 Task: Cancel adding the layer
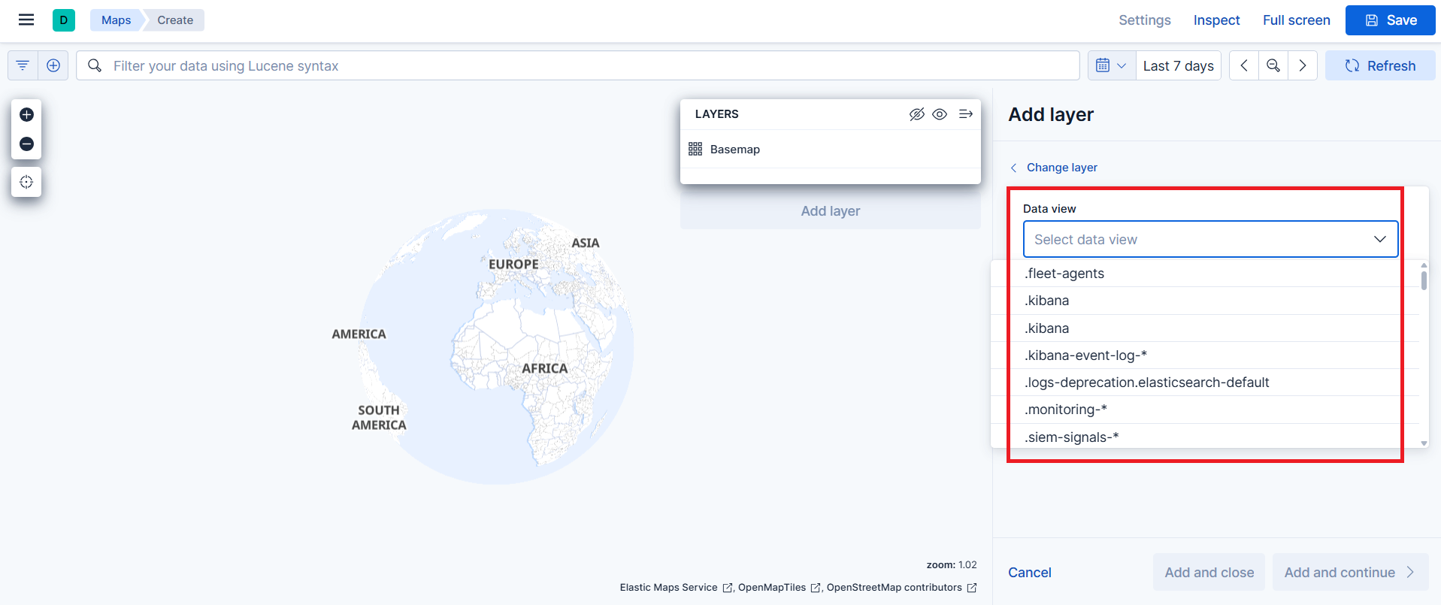(x=1029, y=572)
